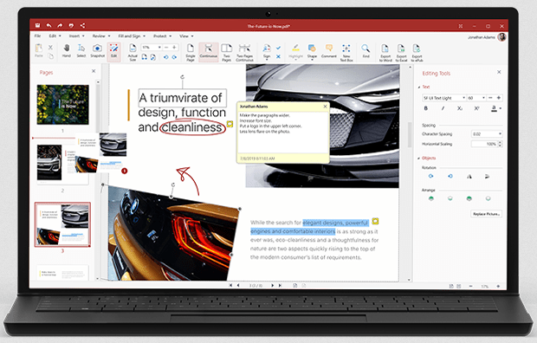
Task: Open the font color picker
Action: point(495,108)
